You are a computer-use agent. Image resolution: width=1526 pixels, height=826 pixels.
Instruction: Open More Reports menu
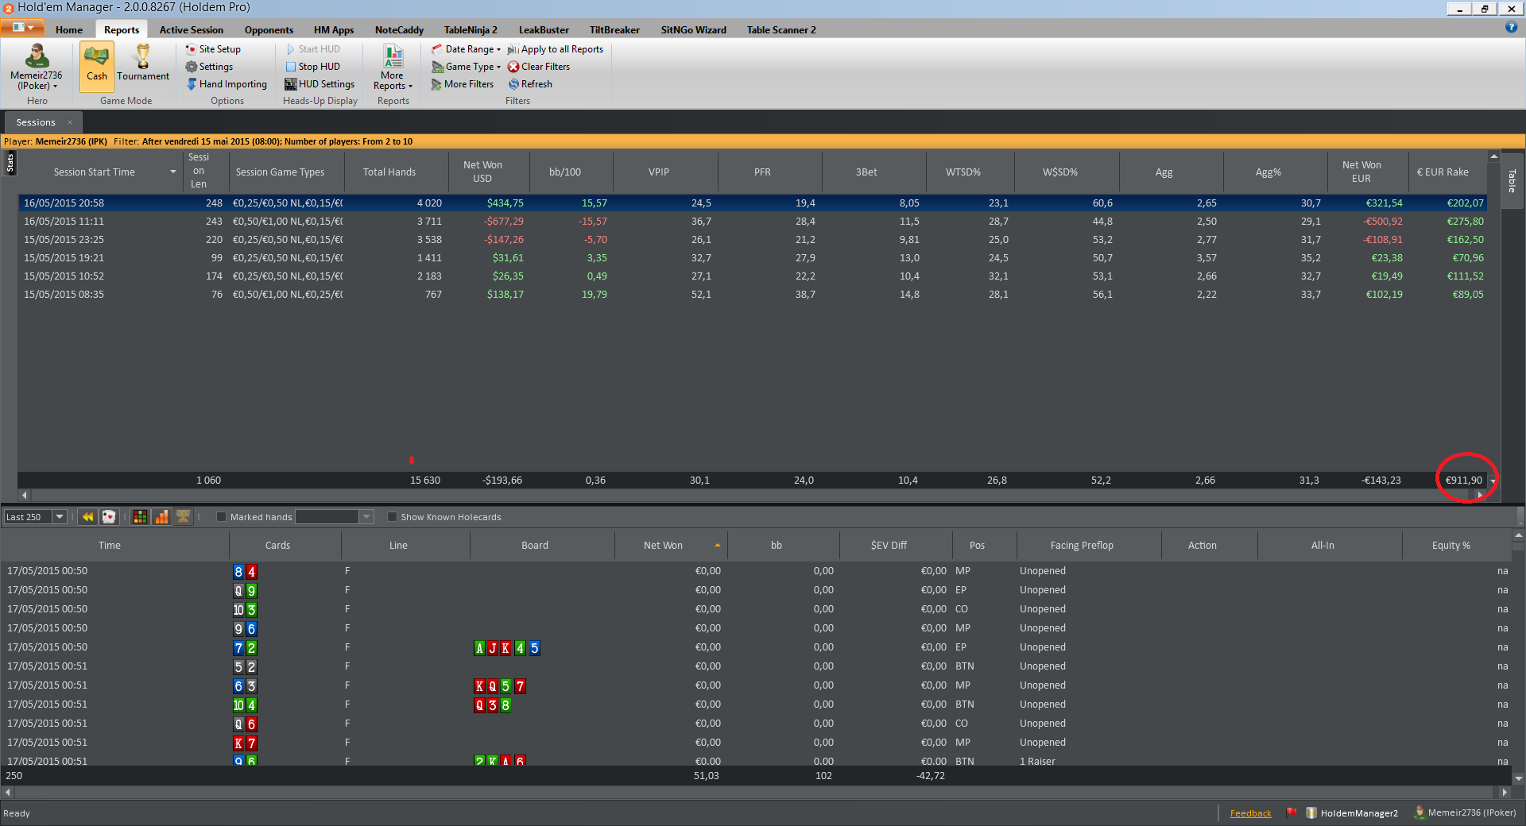click(x=393, y=68)
